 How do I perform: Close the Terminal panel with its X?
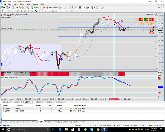[x=1, y=105]
